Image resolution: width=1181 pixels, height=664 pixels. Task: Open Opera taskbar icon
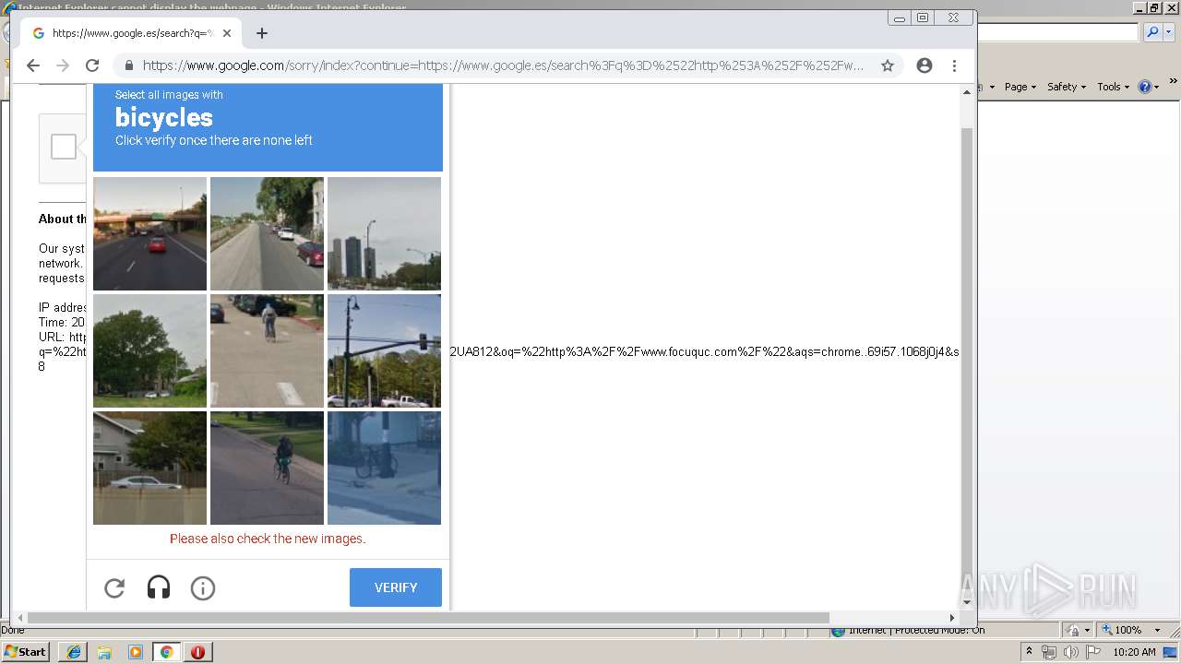coord(197,652)
